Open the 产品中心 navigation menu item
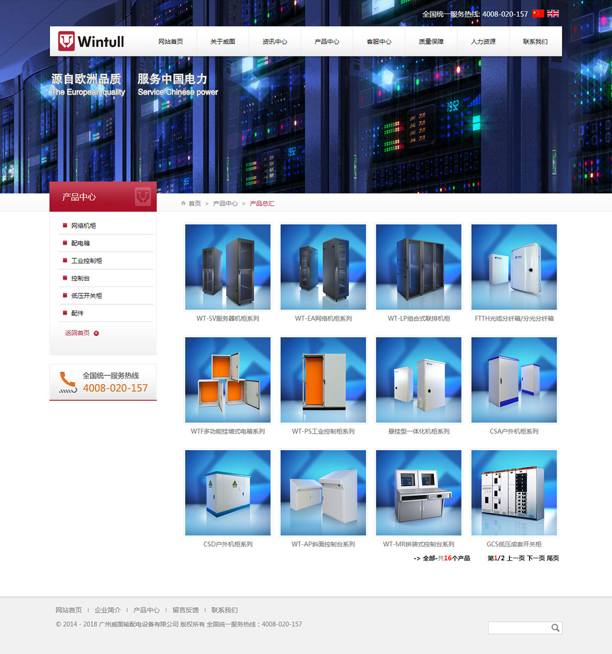 point(327,42)
